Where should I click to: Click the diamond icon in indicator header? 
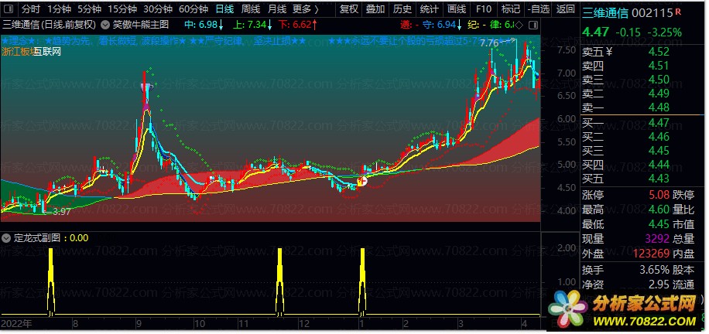point(519,25)
